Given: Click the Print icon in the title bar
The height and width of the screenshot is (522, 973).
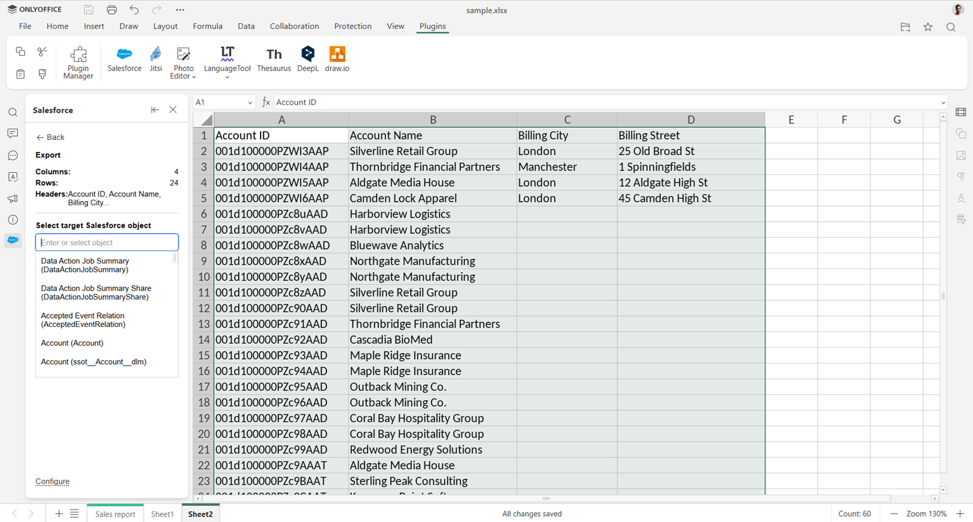Looking at the screenshot, I should 112,10.
